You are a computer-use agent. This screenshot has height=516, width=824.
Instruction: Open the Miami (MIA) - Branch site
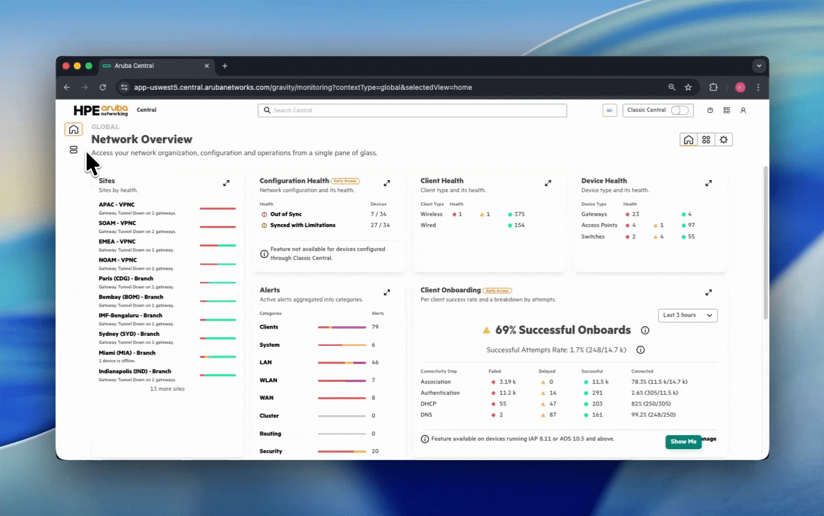(x=127, y=353)
